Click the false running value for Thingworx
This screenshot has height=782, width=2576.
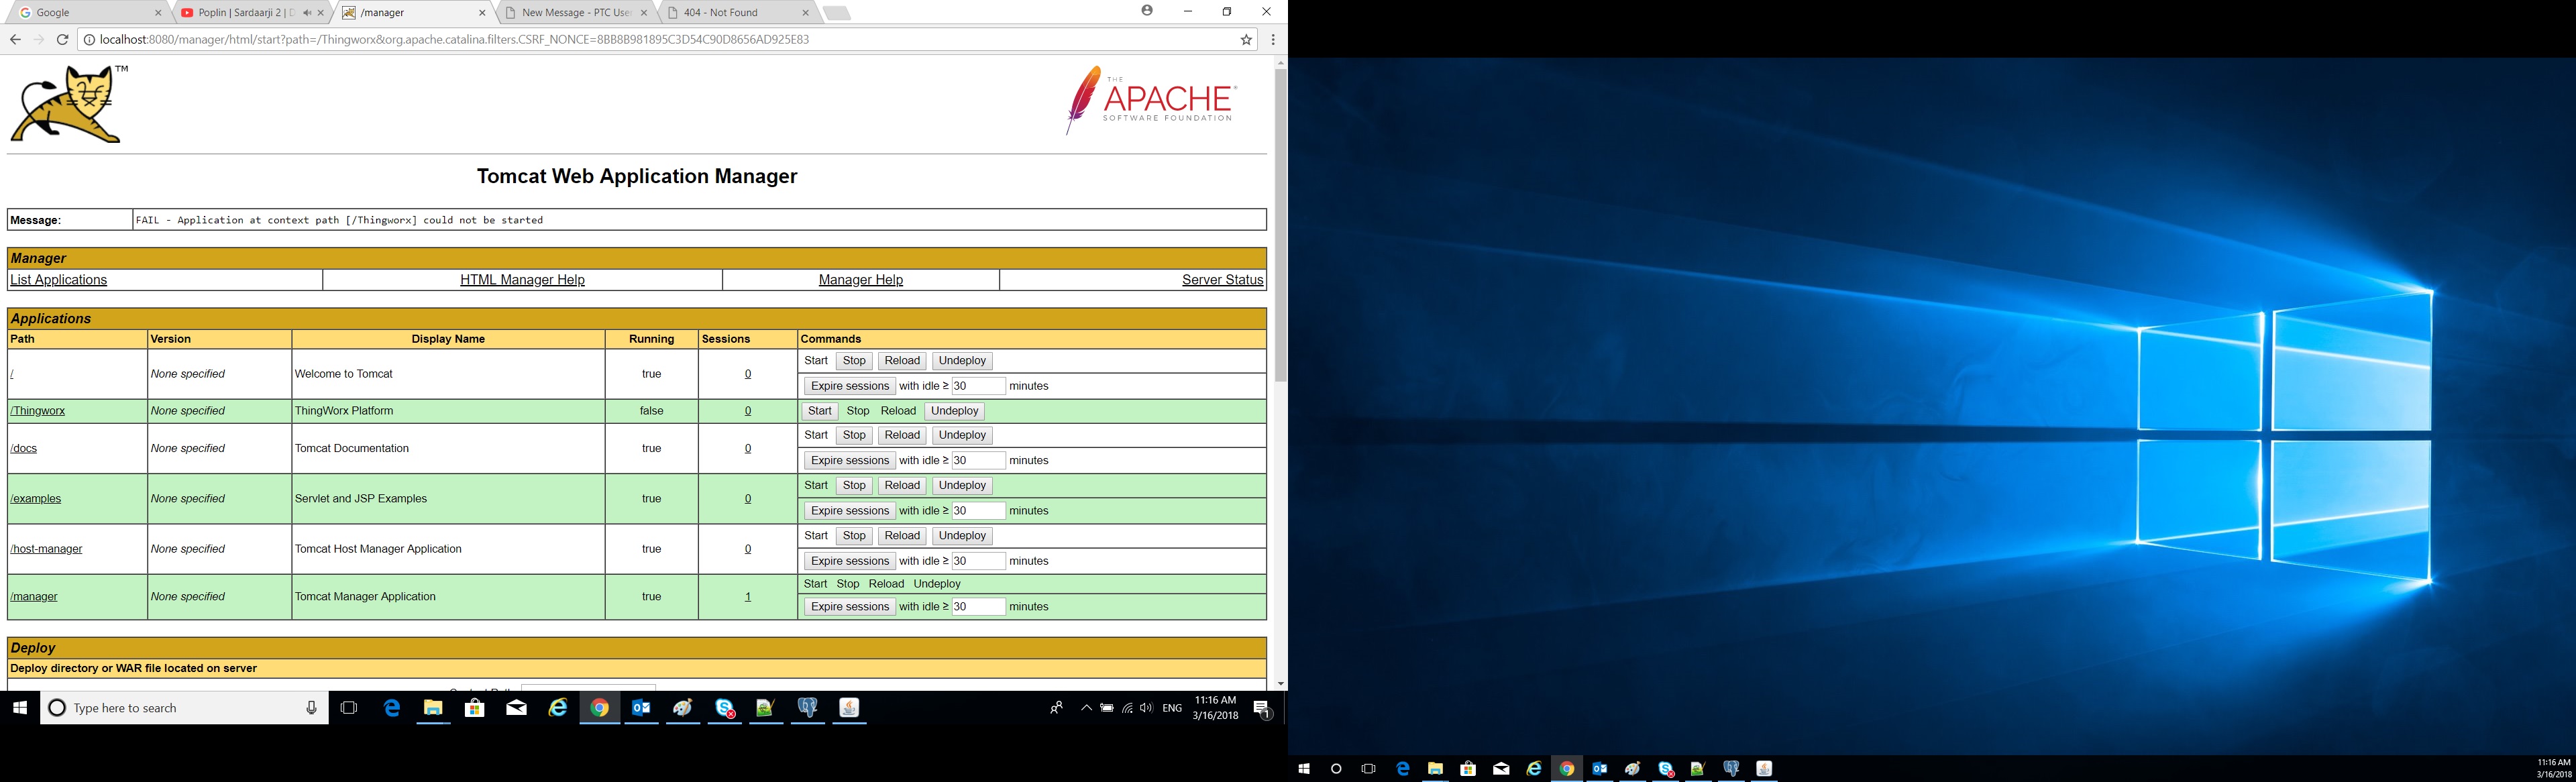651,411
